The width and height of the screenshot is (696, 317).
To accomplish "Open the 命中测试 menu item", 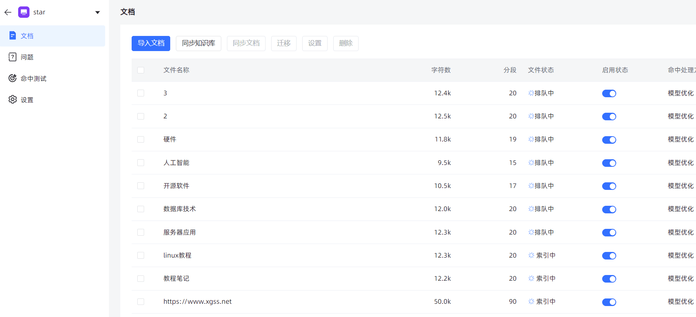I will click(33, 78).
